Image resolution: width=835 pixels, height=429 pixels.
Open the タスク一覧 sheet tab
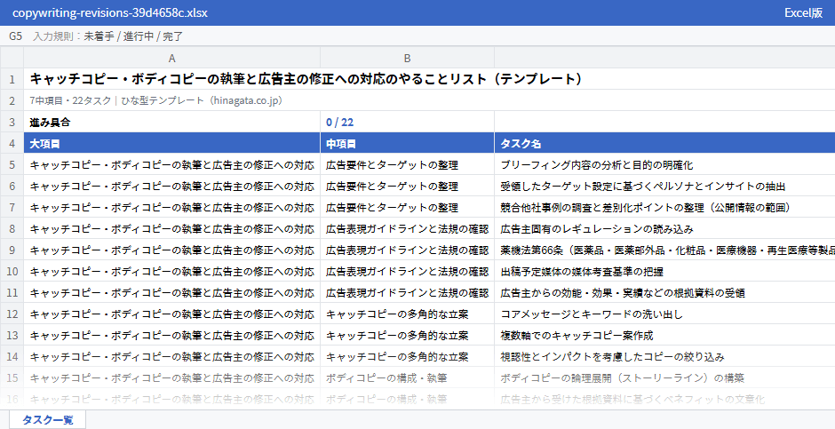(47, 419)
